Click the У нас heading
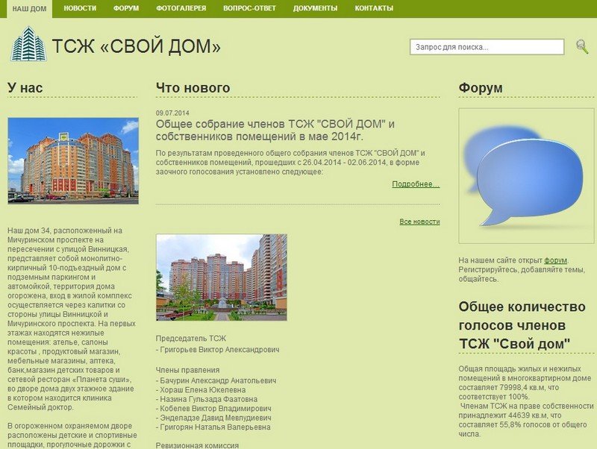 click(x=25, y=87)
